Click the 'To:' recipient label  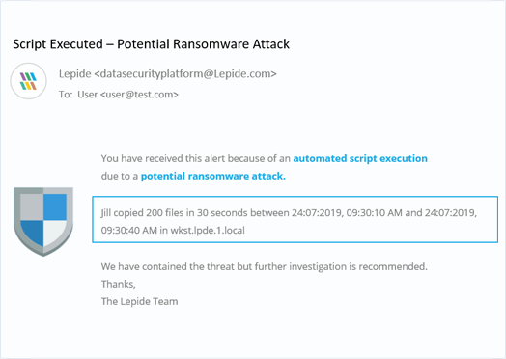(66, 95)
